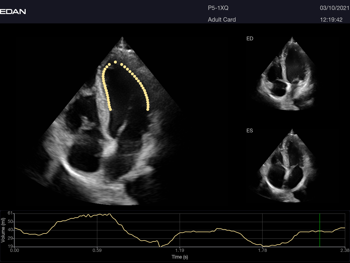Click the time 12:19:42
The width and height of the screenshot is (350, 263).
click(x=331, y=20)
